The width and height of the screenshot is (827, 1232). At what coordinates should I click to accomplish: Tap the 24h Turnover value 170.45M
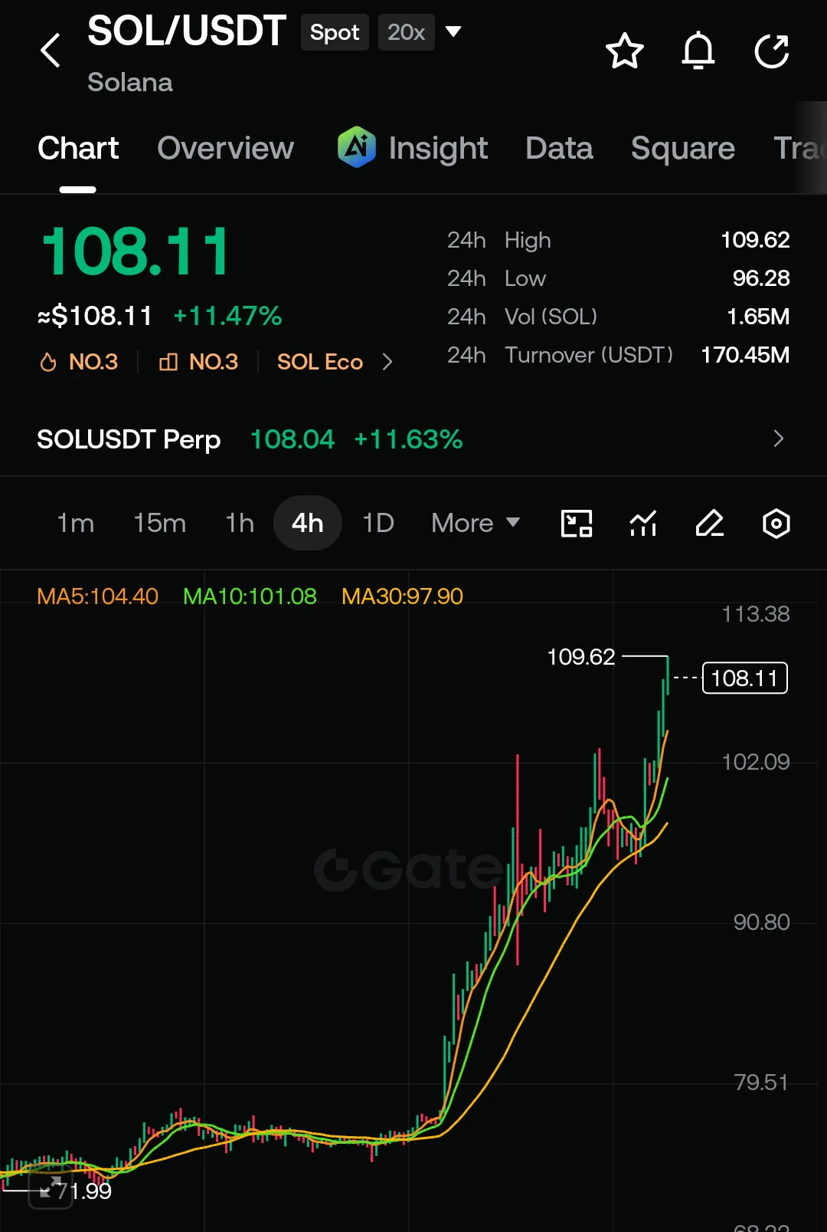745,355
